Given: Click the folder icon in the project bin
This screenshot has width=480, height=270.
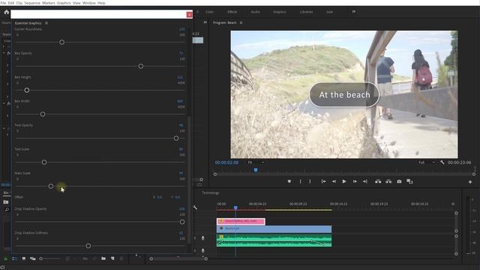Looking at the screenshot, I should coord(6,202).
